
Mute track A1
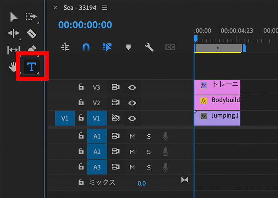tap(132, 136)
